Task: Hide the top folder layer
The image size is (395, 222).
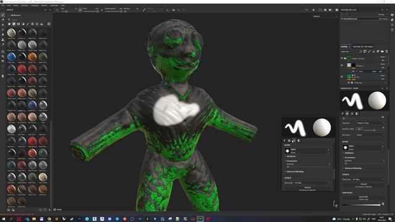Action: tap(342, 58)
